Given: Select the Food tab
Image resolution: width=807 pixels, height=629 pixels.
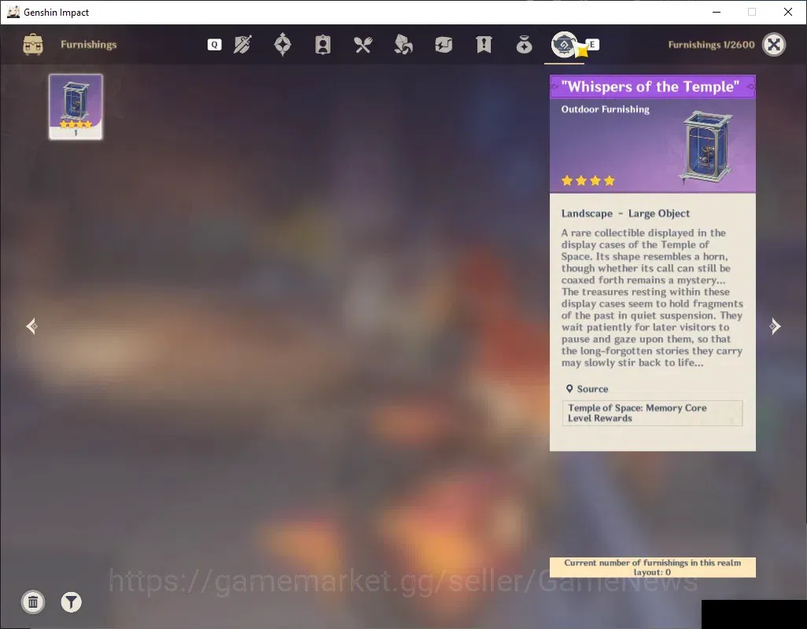Looking at the screenshot, I should [363, 45].
